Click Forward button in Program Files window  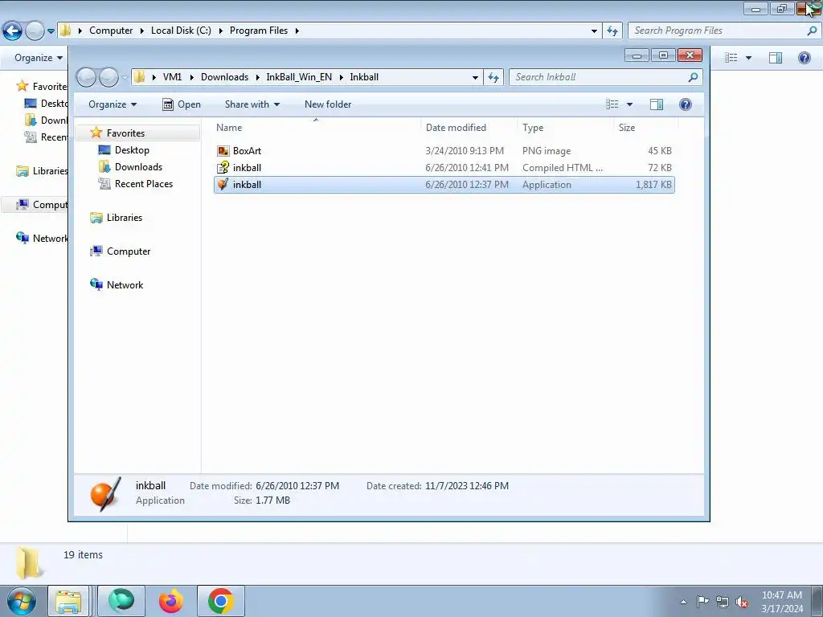(35, 31)
